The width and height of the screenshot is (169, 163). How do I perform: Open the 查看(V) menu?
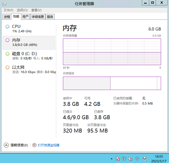(36, 10)
